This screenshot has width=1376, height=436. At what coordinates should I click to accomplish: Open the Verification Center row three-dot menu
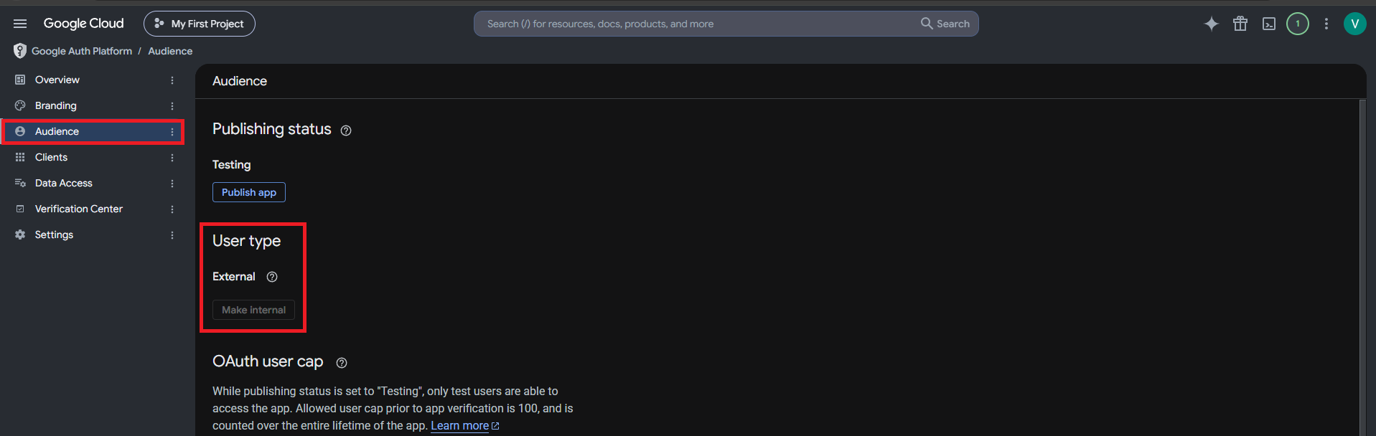tap(172, 209)
